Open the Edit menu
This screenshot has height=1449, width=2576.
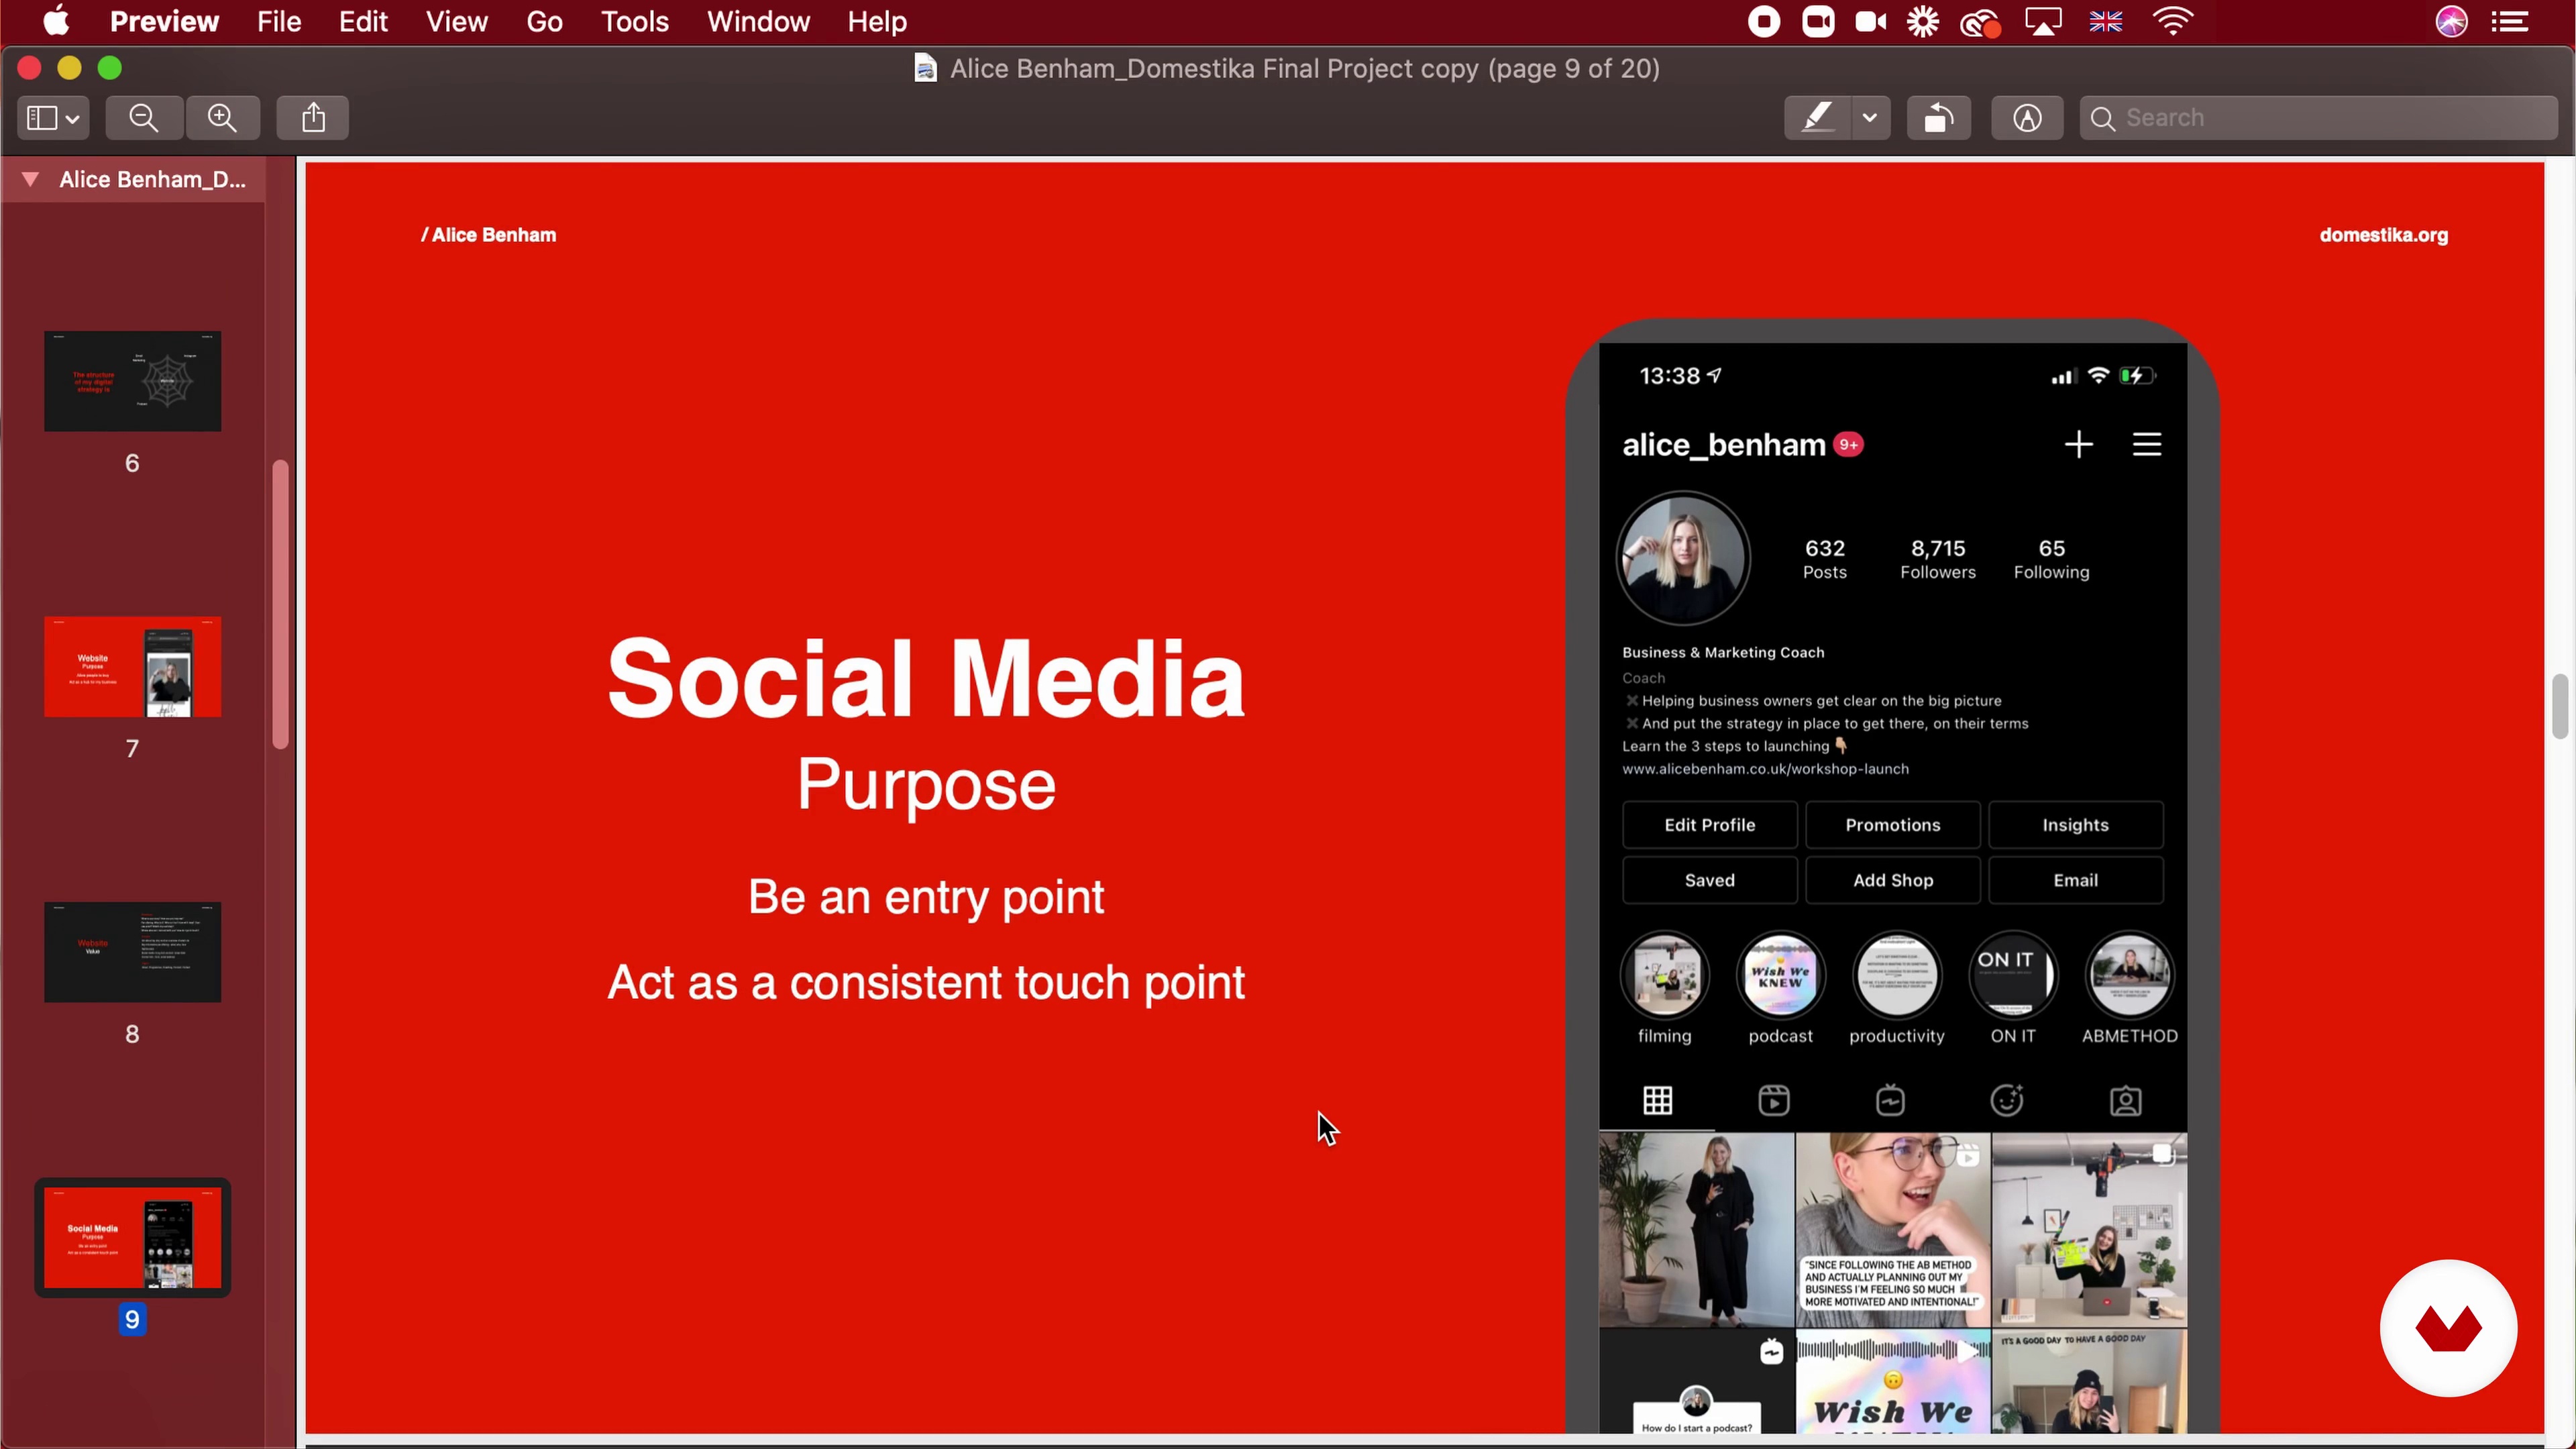pyautogui.click(x=363, y=21)
